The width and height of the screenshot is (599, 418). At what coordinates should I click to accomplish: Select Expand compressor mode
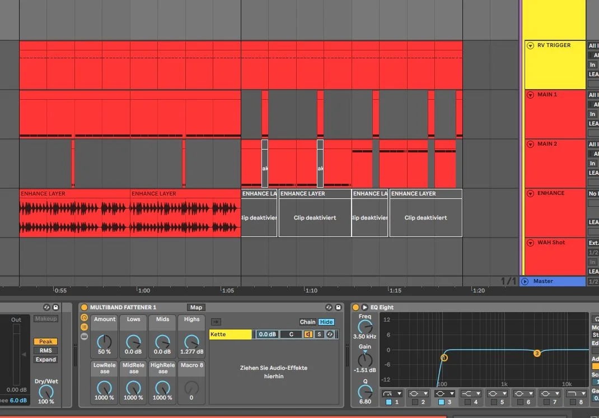(x=46, y=360)
